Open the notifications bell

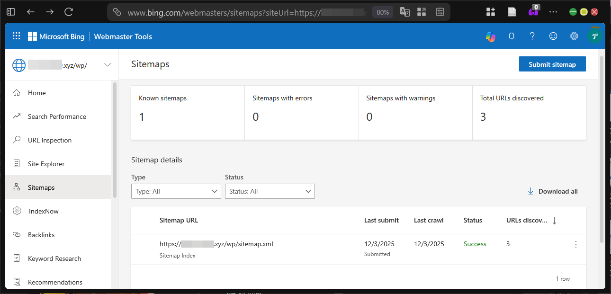[x=512, y=36]
